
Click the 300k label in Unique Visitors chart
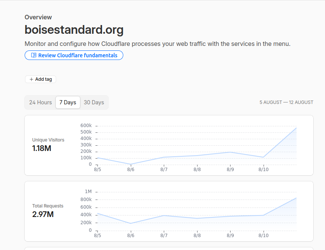[86, 145]
